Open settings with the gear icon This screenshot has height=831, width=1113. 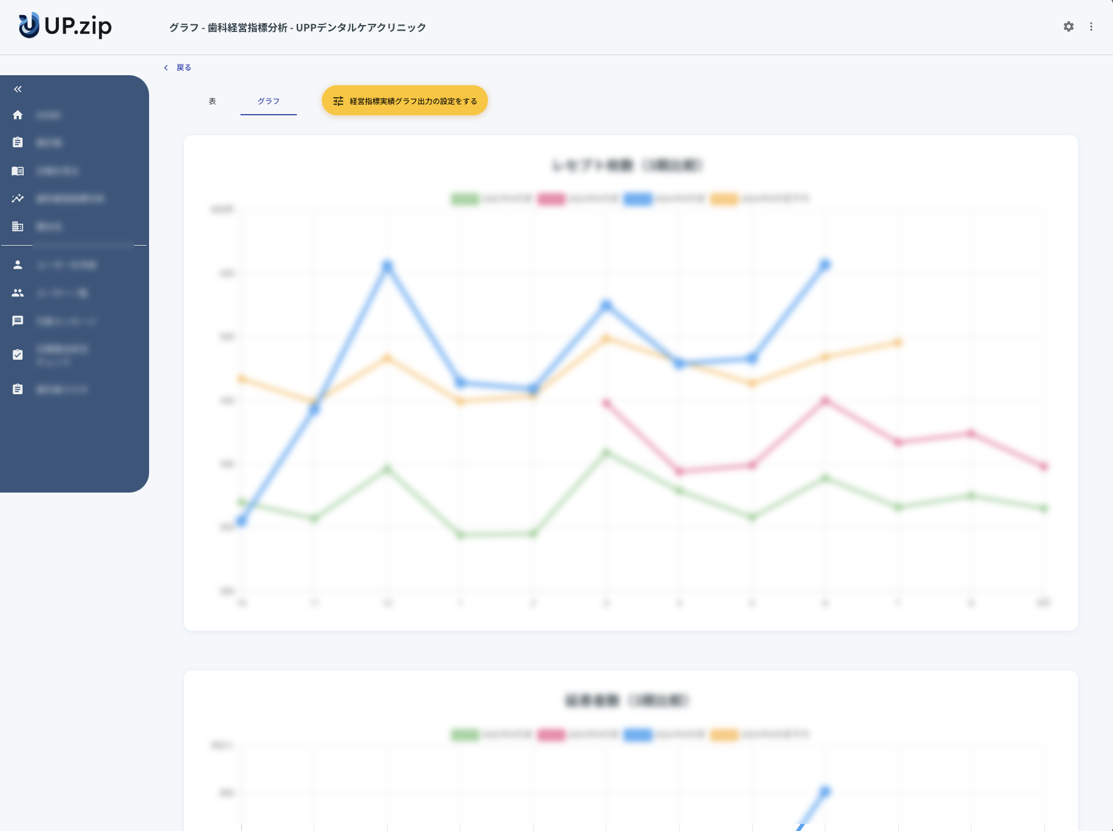pyautogui.click(x=1069, y=26)
